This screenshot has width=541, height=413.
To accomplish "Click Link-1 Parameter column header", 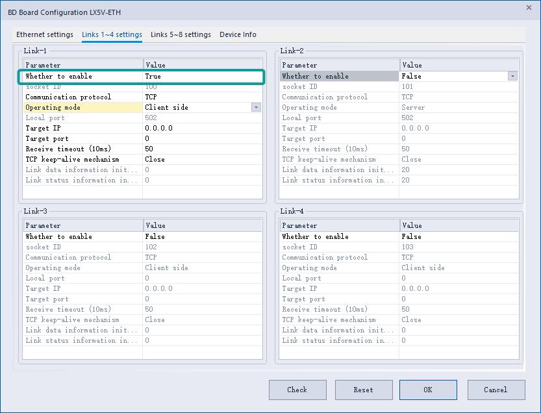I will coord(83,65).
